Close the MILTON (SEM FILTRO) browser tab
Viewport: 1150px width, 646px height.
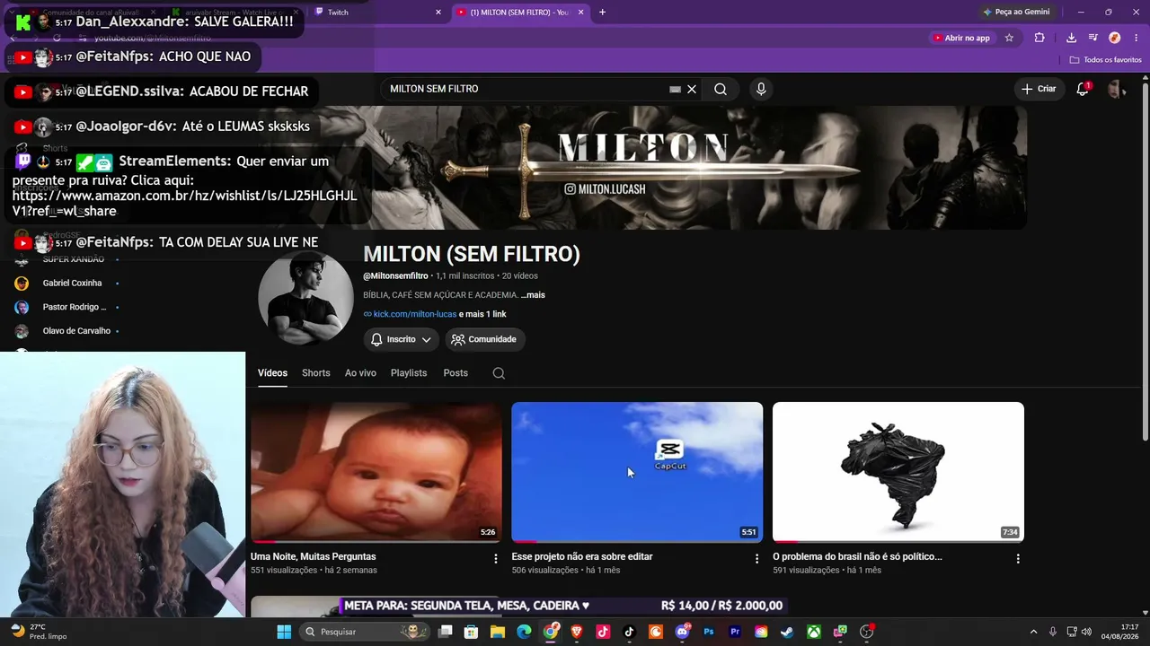coord(581,12)
